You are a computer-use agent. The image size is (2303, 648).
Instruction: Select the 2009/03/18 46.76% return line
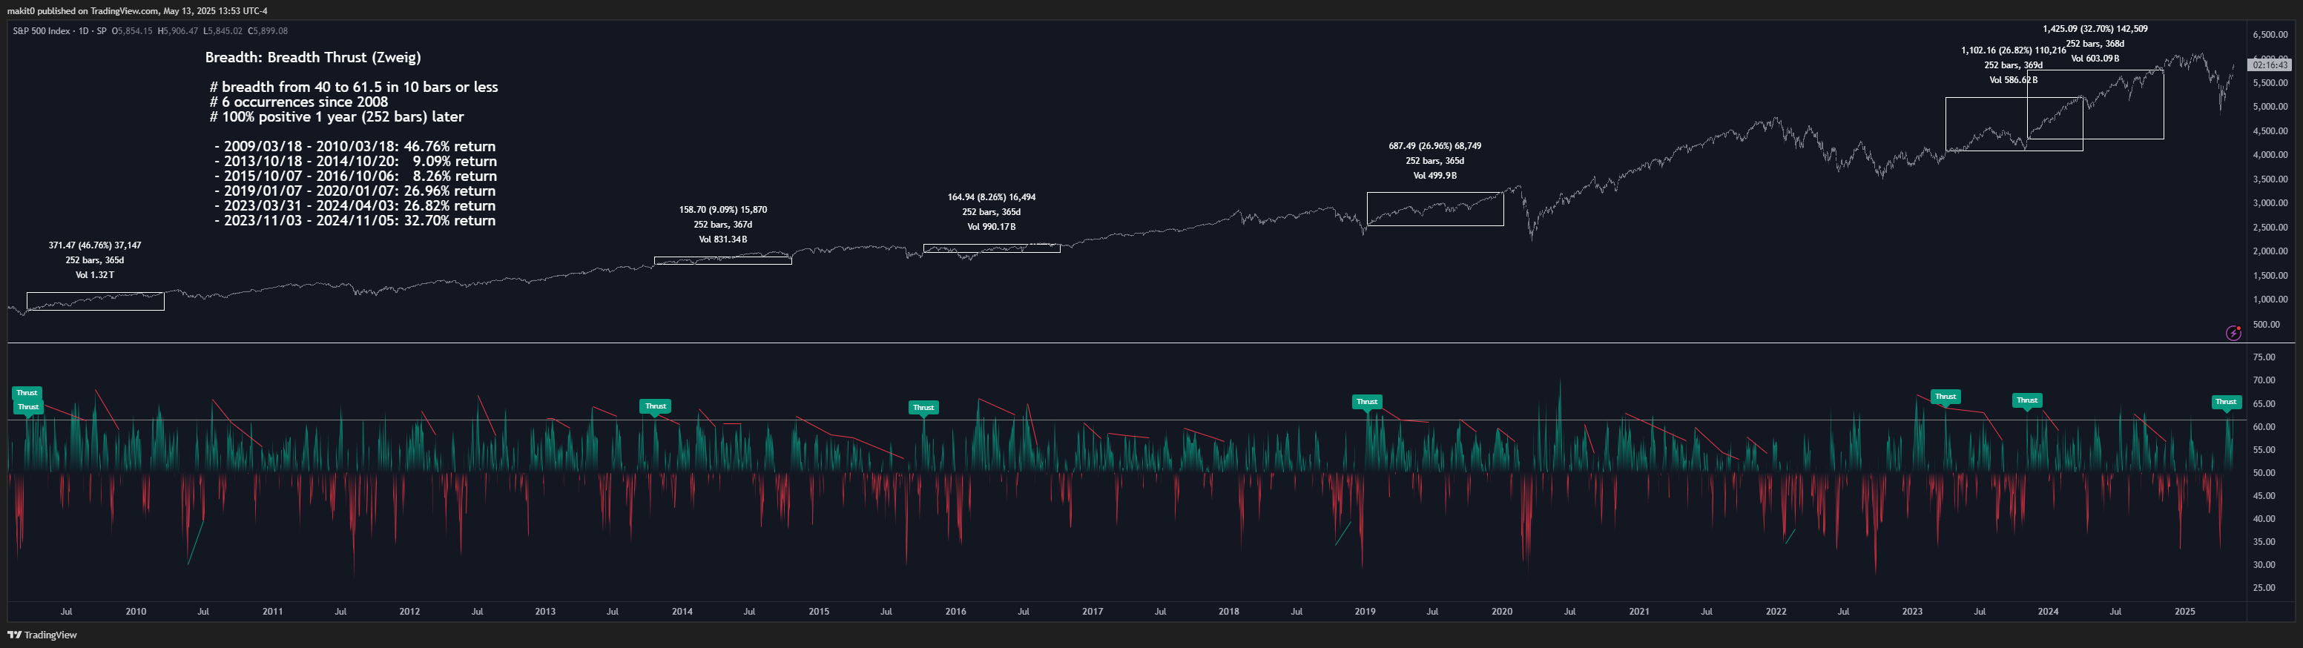(x=355, y=147)
